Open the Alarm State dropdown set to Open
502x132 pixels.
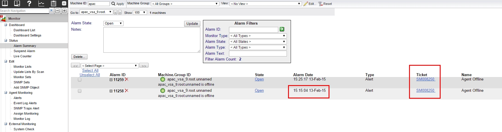[x=113, y=23]
